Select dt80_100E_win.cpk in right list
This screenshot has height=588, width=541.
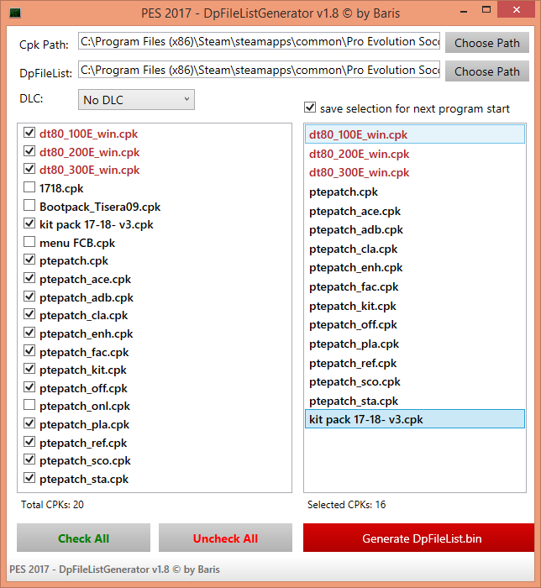[x=415, y=134]
